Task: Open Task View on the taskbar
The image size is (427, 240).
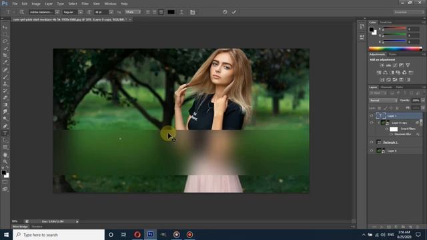Action: click(x=123, y=235)
